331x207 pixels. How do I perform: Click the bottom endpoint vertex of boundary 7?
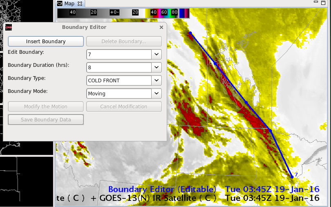tap(292, 177)
